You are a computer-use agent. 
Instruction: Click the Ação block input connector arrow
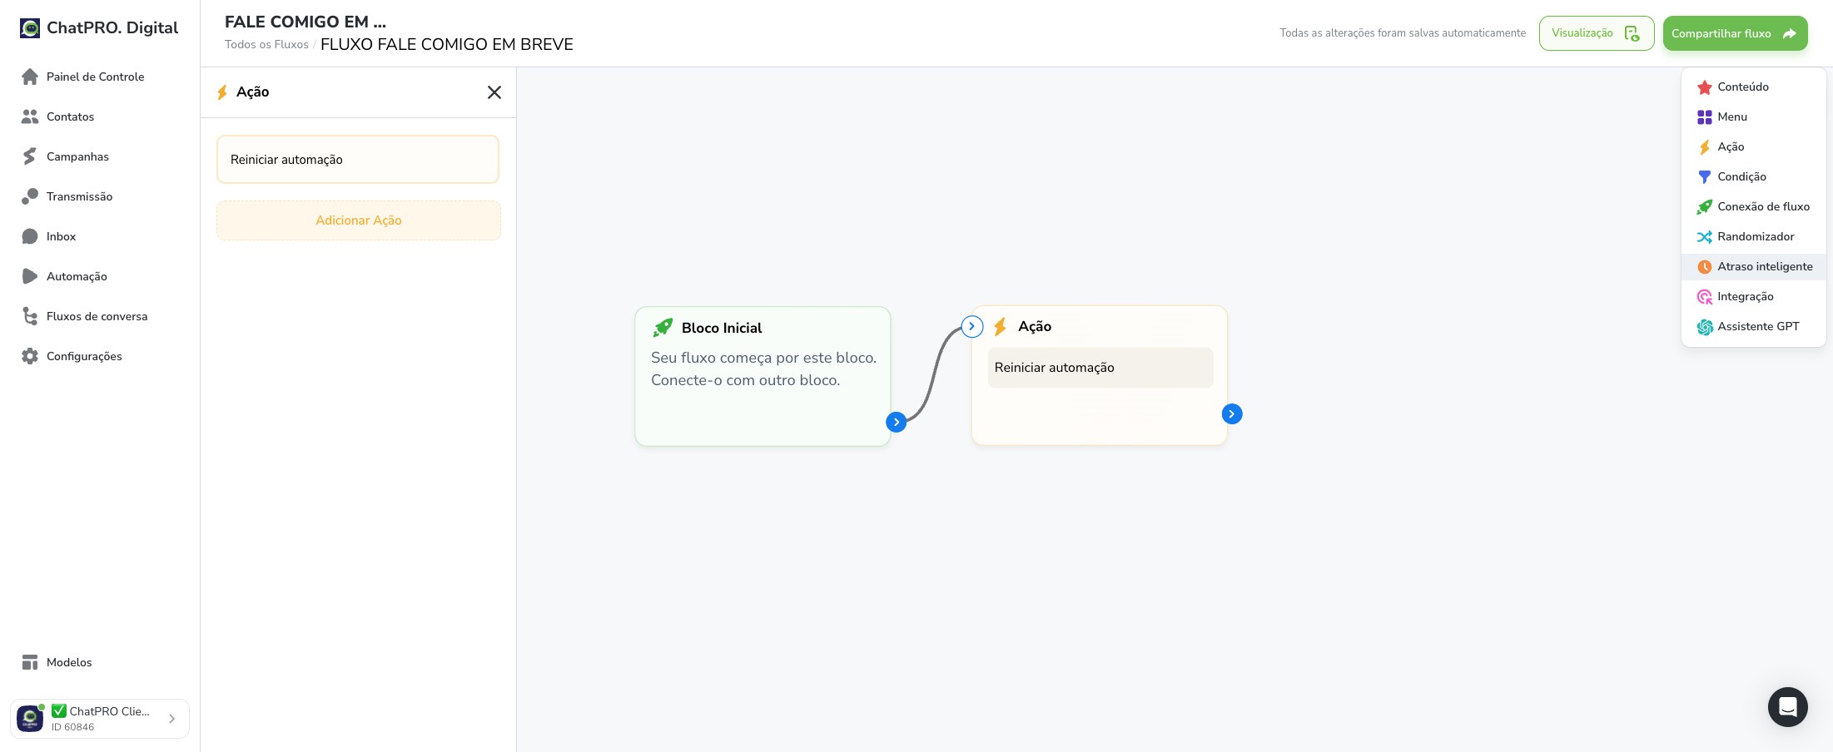click(971, 326)
